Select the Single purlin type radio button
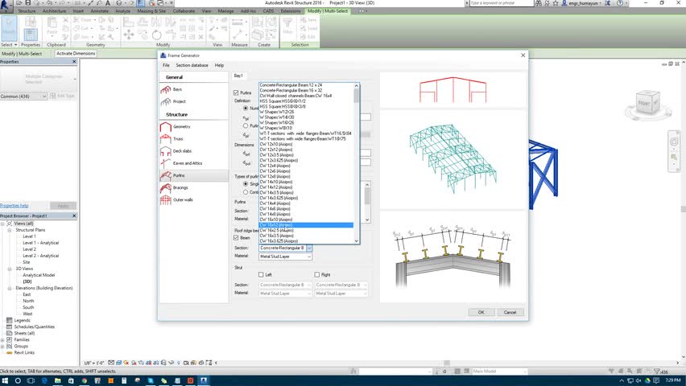 [246, 184]
